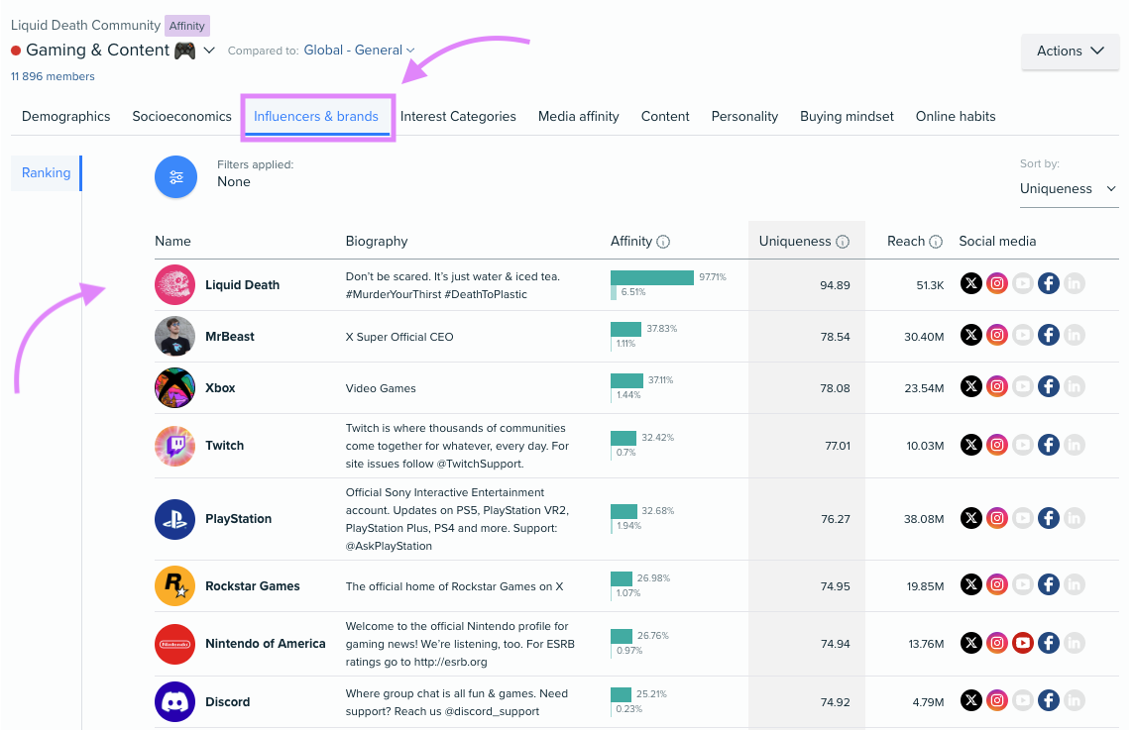Click the Actions button
1135x730 pixels.
tap(1070, 51)
